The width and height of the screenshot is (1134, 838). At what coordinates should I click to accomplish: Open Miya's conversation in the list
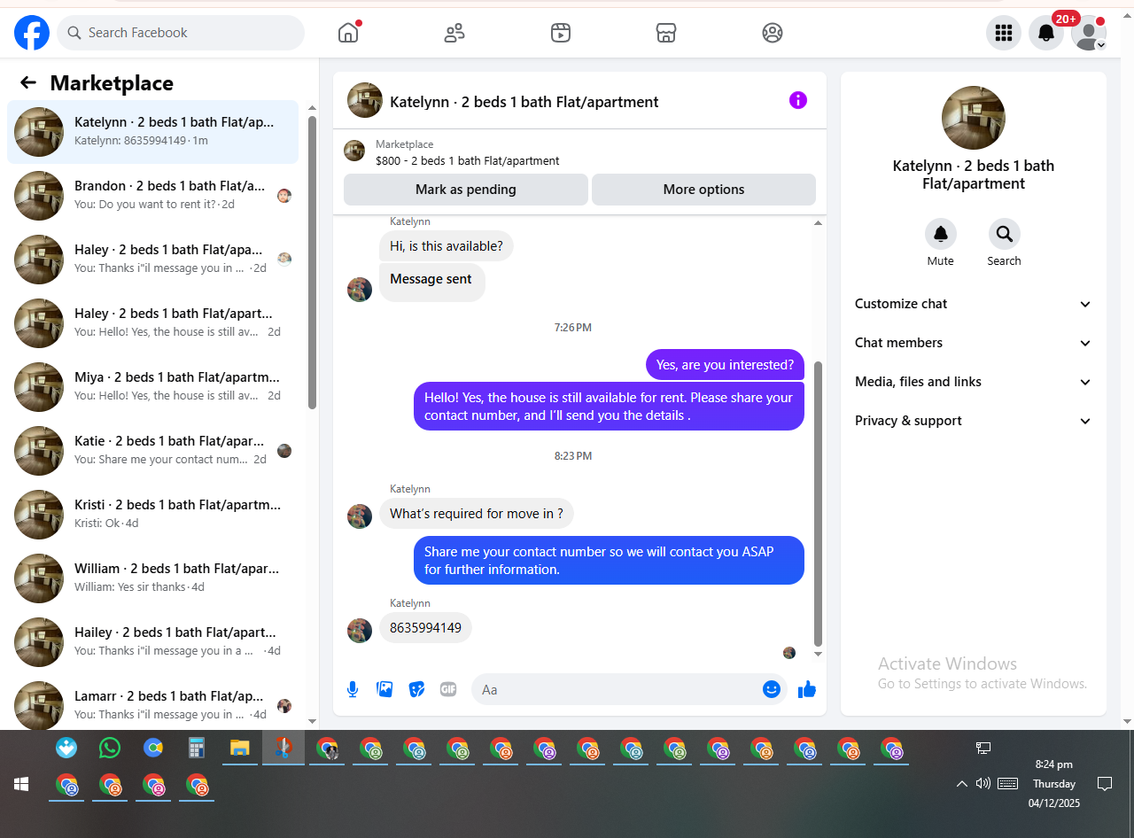pos(153,387)
